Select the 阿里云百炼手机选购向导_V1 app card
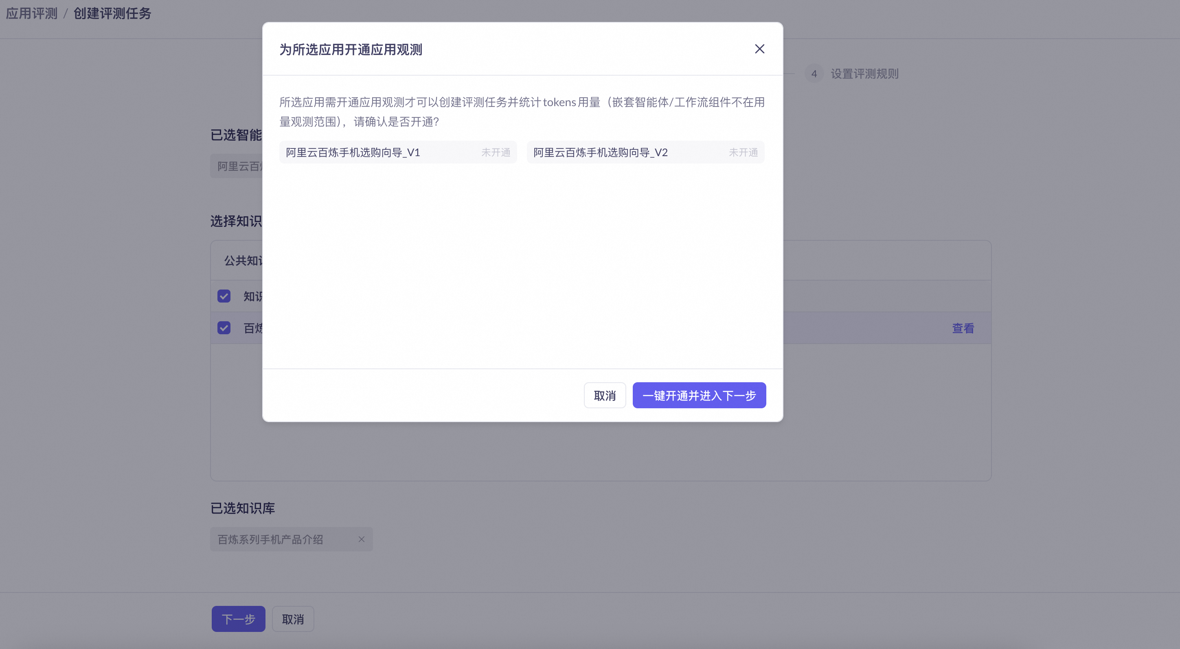 tap(397, 152)
